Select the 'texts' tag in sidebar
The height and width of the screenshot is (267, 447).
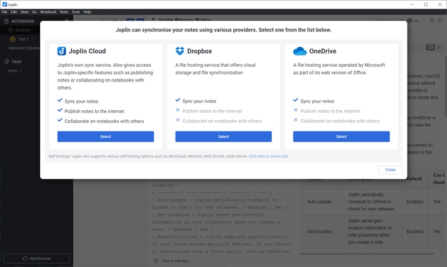click(x=13, y=70)
